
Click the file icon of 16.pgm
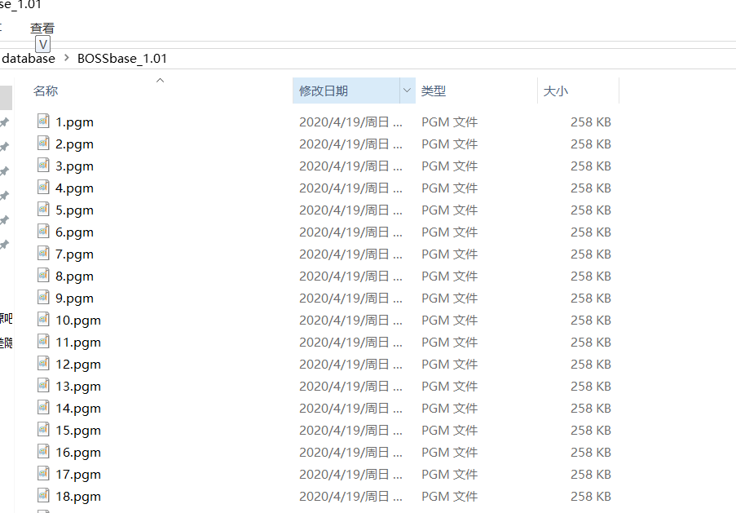pos(43,452)
